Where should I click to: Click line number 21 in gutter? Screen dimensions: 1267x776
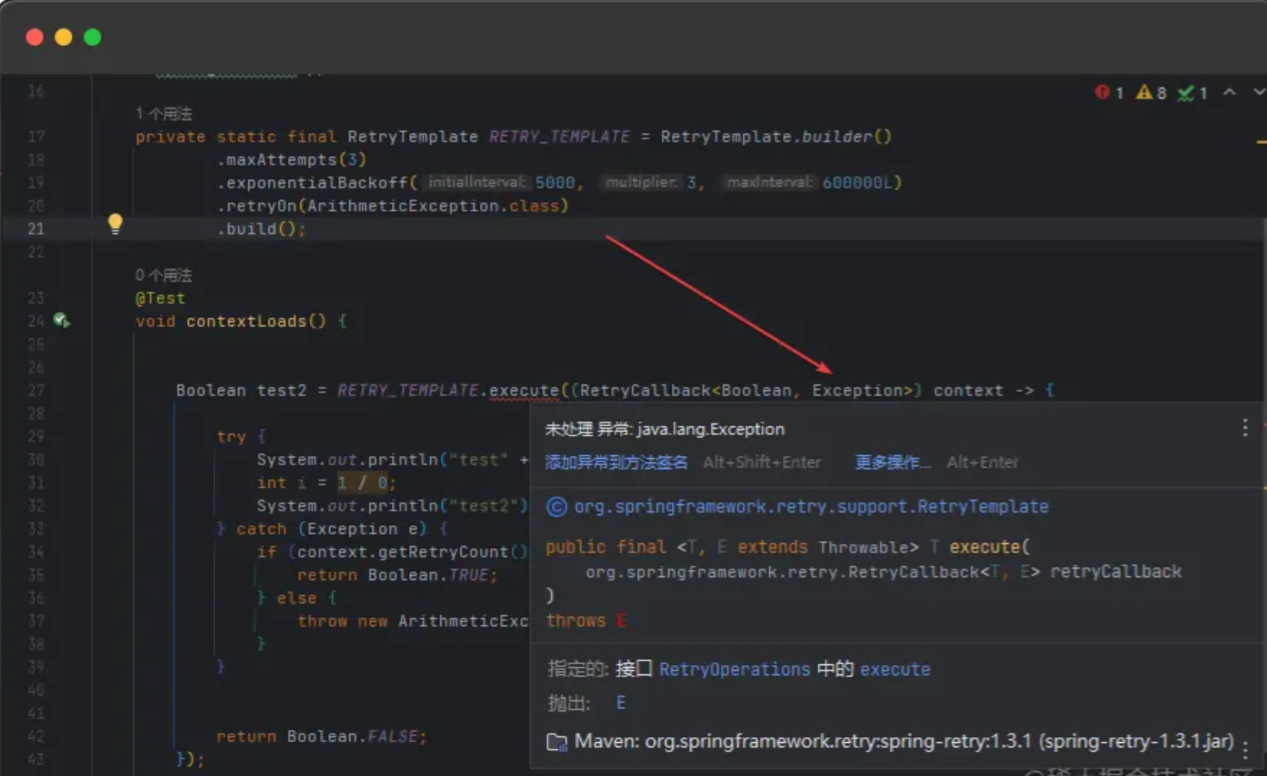[35, 229]
